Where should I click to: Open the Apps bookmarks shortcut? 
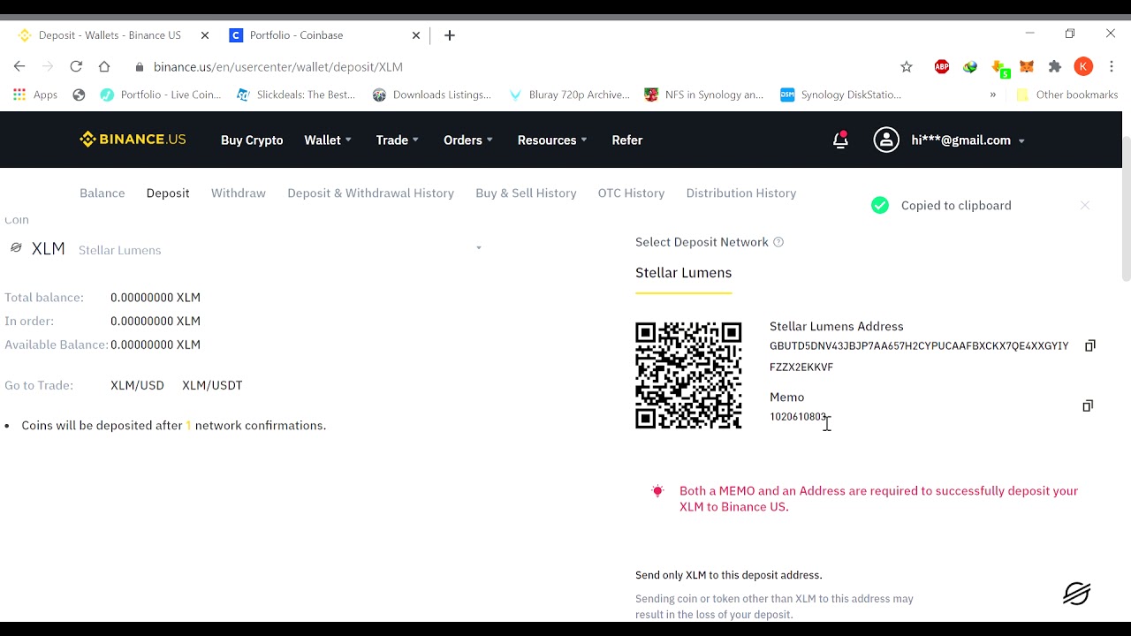tap(35, 95)
